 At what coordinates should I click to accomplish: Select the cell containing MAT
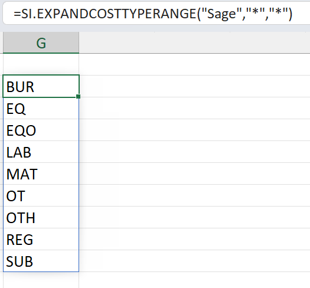click(x=41, y=174)
